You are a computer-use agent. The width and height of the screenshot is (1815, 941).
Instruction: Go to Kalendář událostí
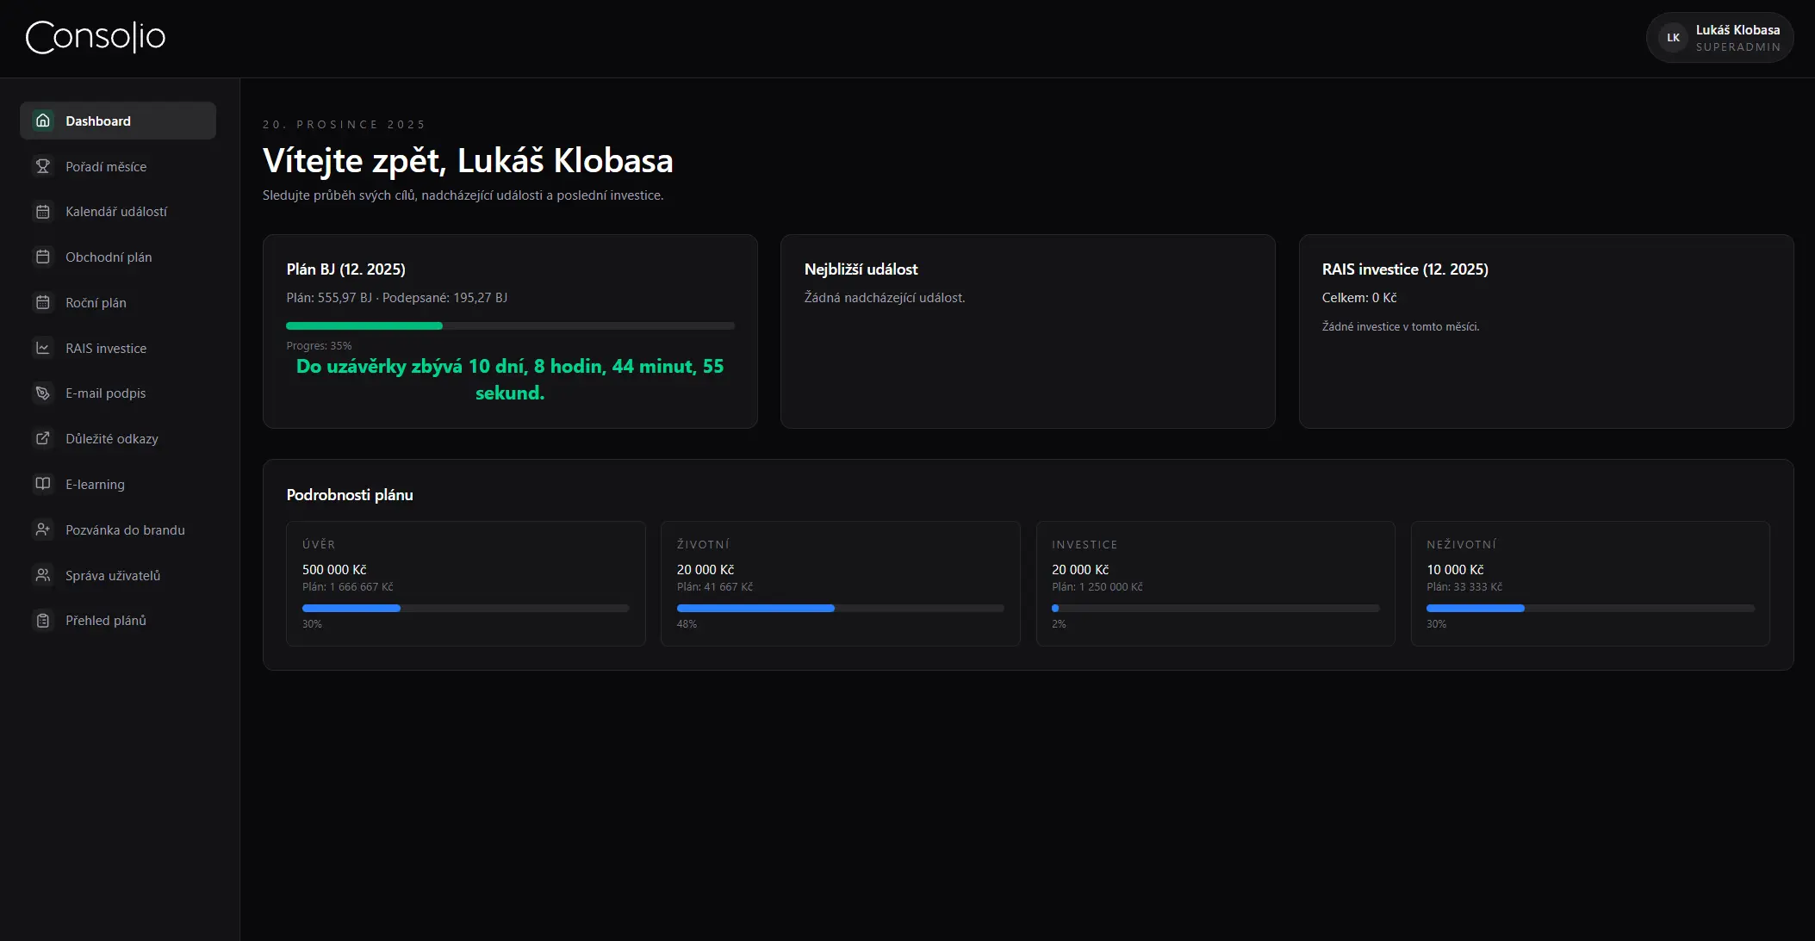tap(118, 212)
